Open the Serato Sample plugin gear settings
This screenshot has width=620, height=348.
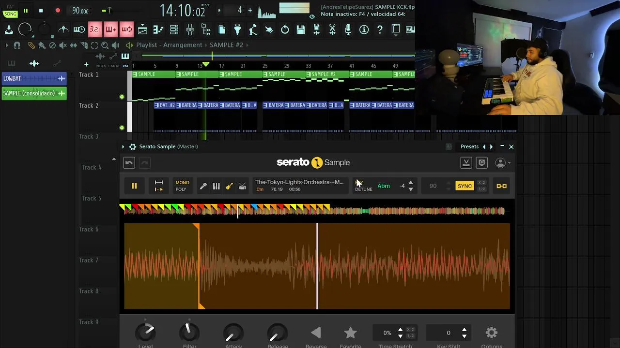point(132,146)
